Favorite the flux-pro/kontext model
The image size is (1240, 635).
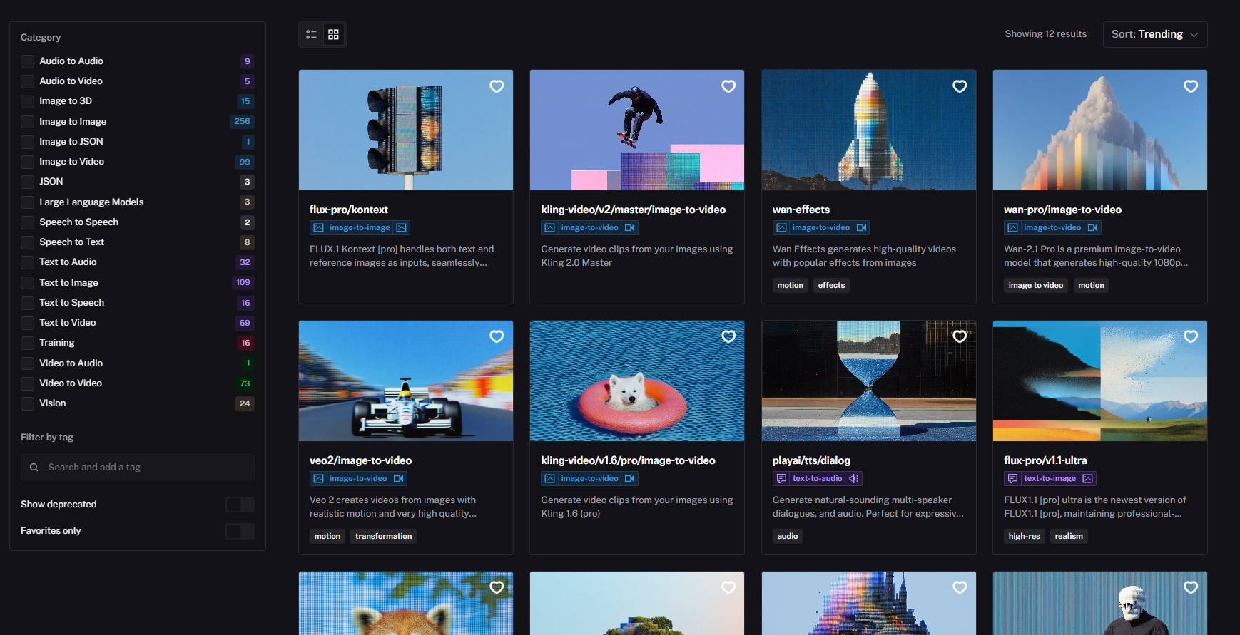pos(497,86)
